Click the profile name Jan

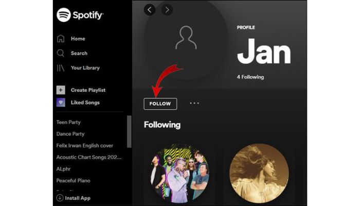264,51
